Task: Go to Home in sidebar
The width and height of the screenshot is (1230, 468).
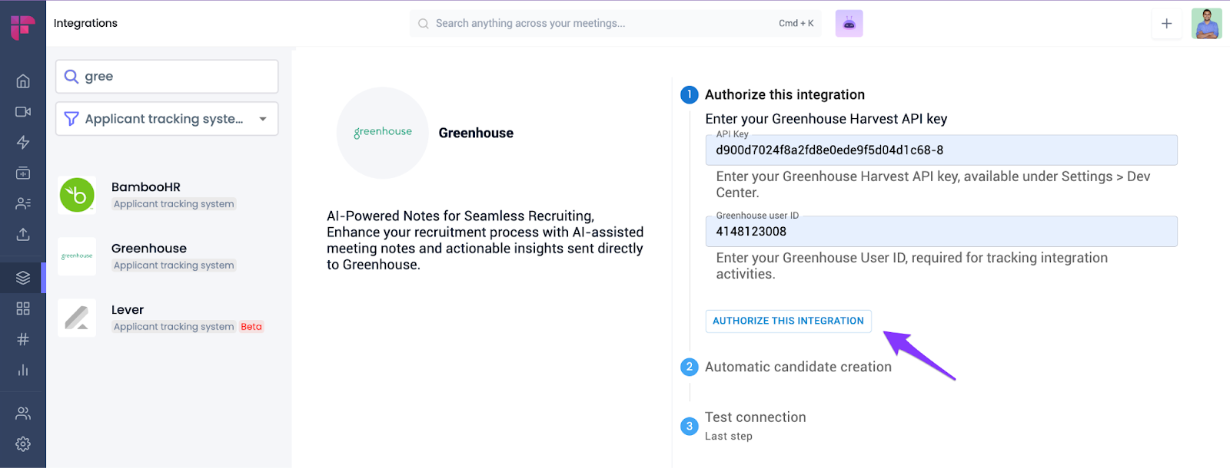Action: pos(23,81)
